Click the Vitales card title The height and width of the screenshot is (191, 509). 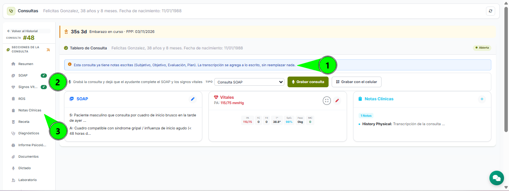(x=227, y=97)
